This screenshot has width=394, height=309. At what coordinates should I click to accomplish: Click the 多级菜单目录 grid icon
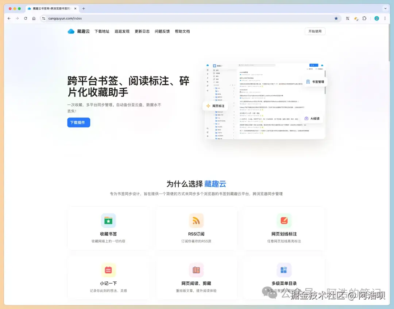pos(284,270)
